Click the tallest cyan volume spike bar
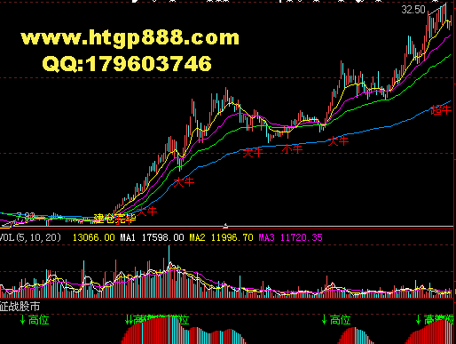Image resolution: width=456 pixels, height=344 pixels. 169,271
